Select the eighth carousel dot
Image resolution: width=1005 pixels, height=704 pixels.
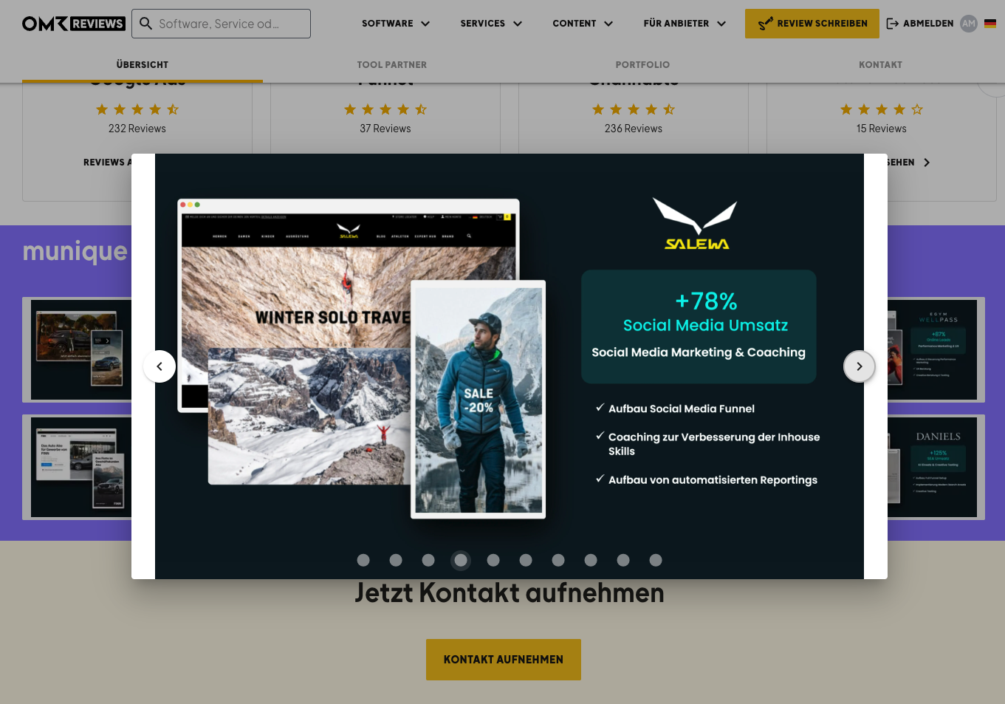(591, 560)
